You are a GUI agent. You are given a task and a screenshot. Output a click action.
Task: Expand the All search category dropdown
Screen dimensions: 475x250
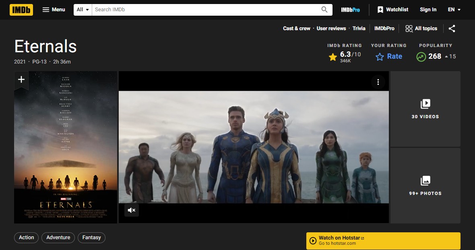[83, 10]
